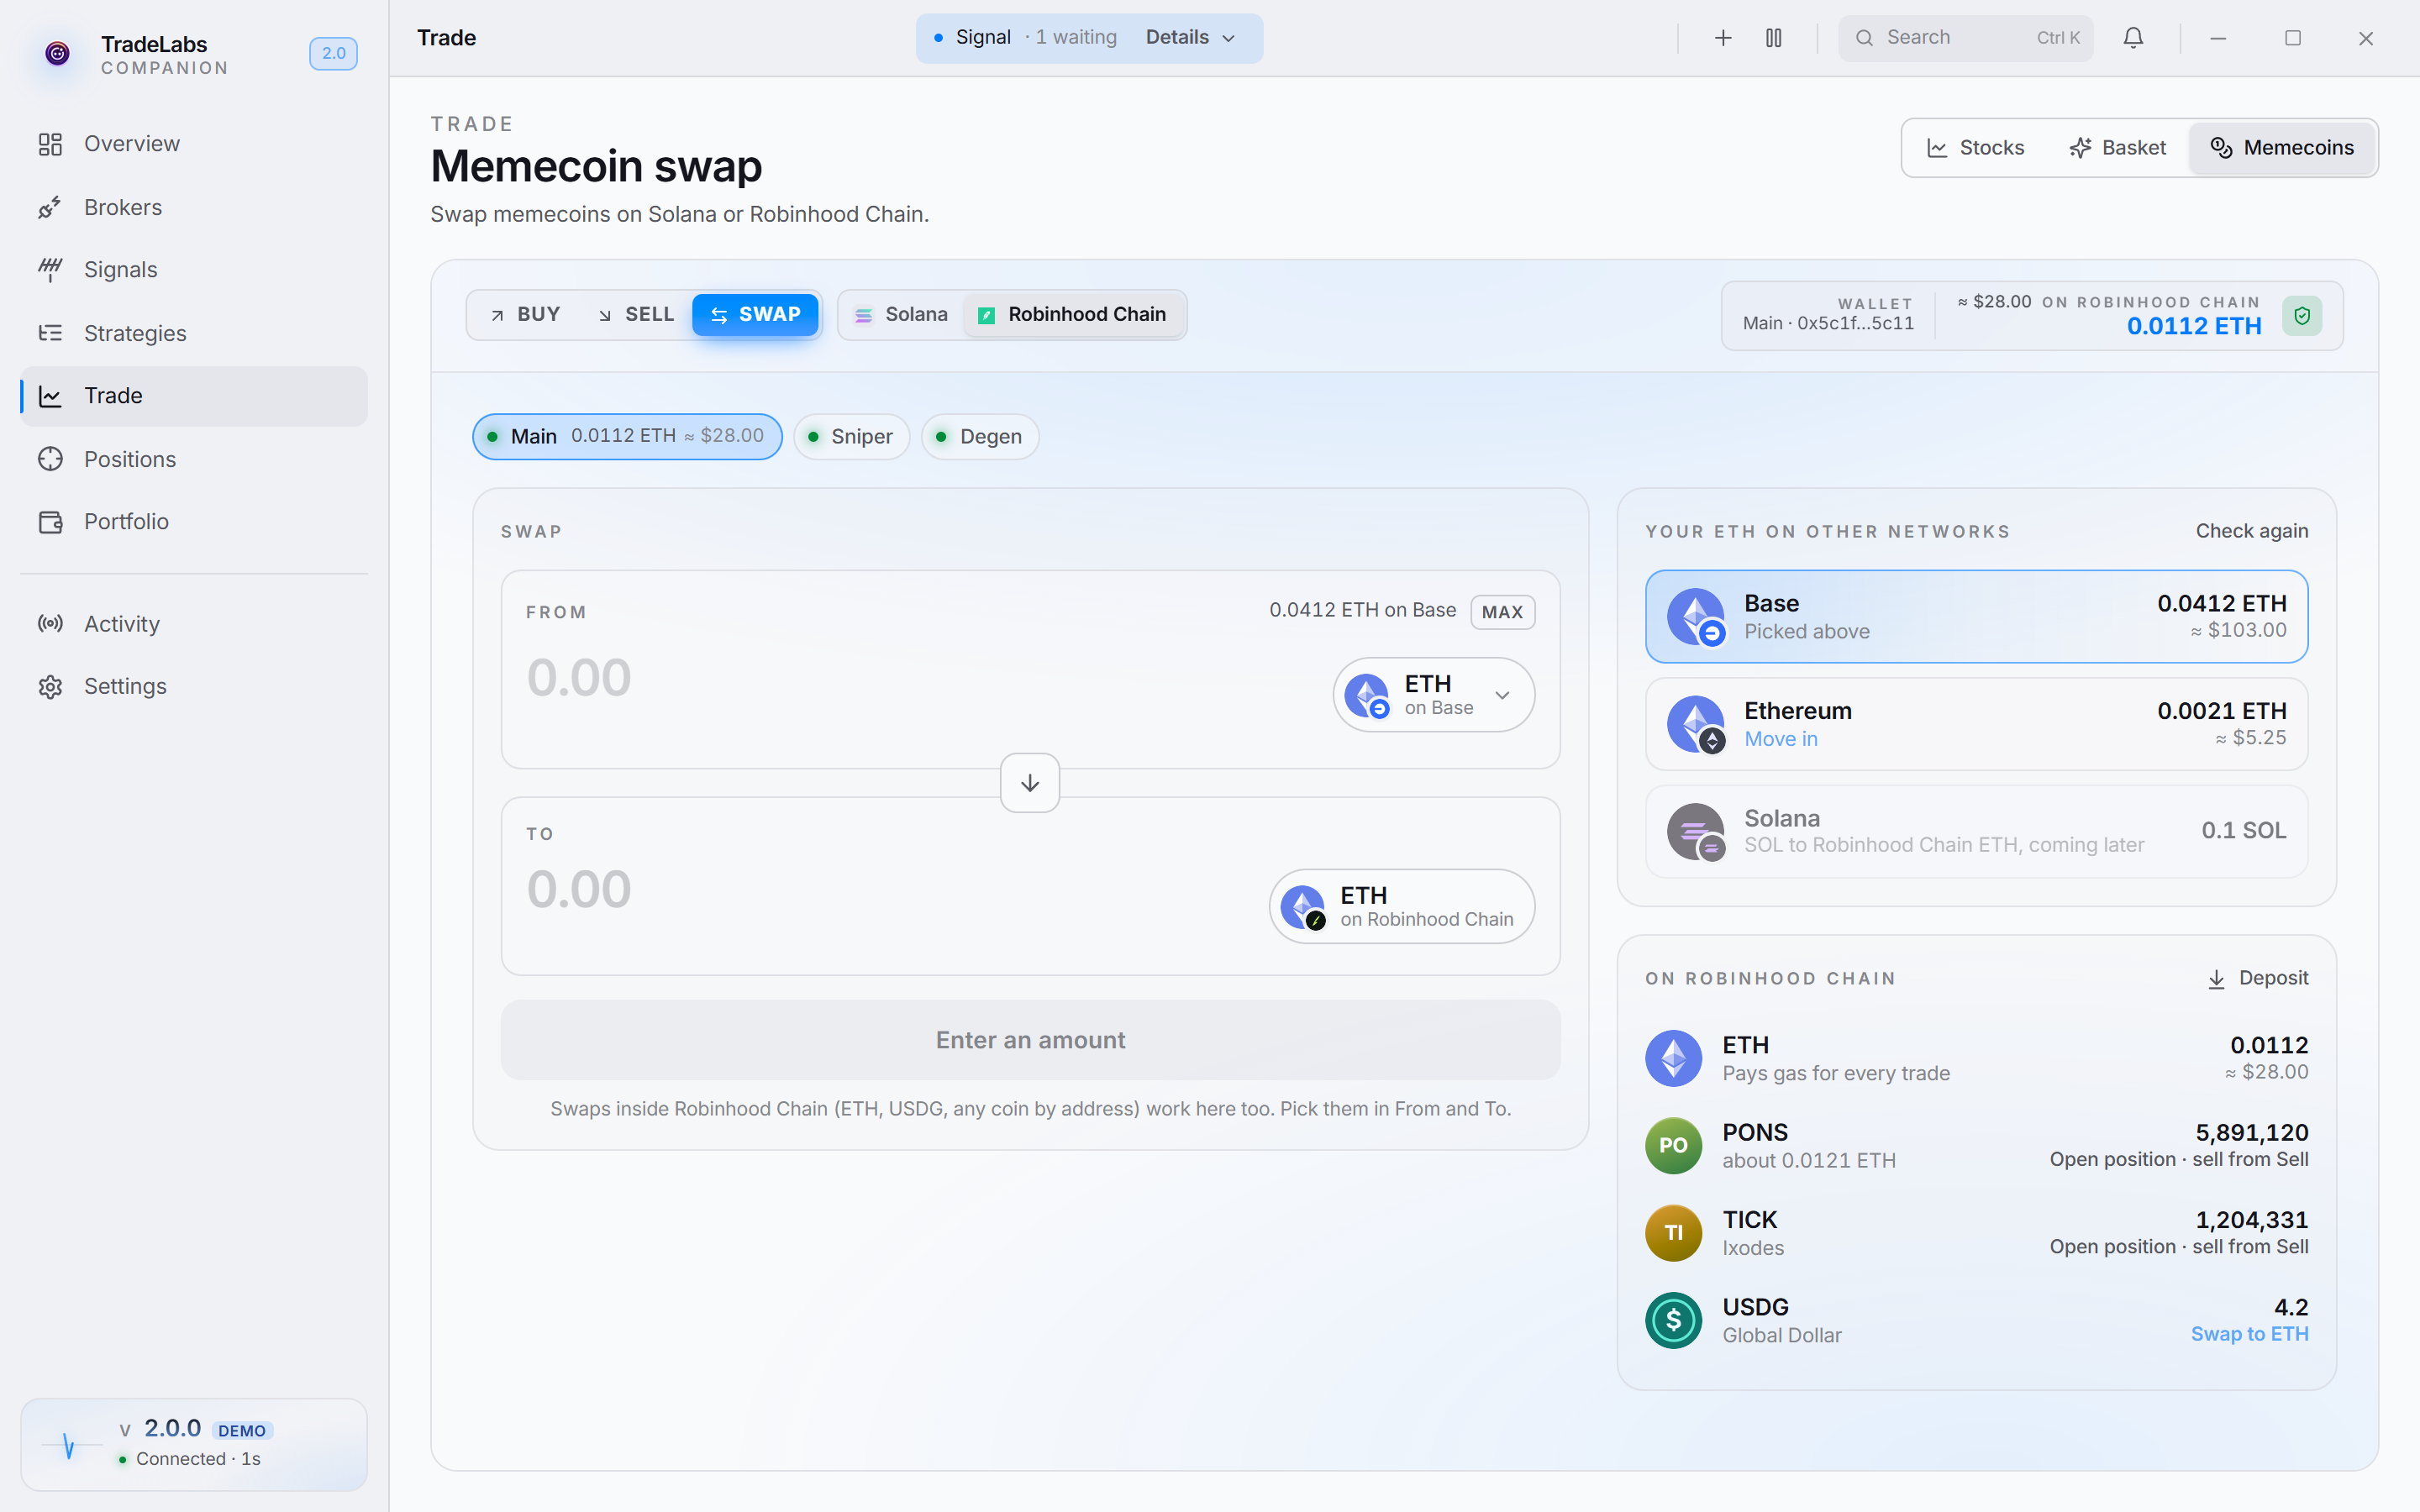The height and width of the screenshot is (1512, 2420).
Task: Click the Search box
Action: click(1965, 38)
